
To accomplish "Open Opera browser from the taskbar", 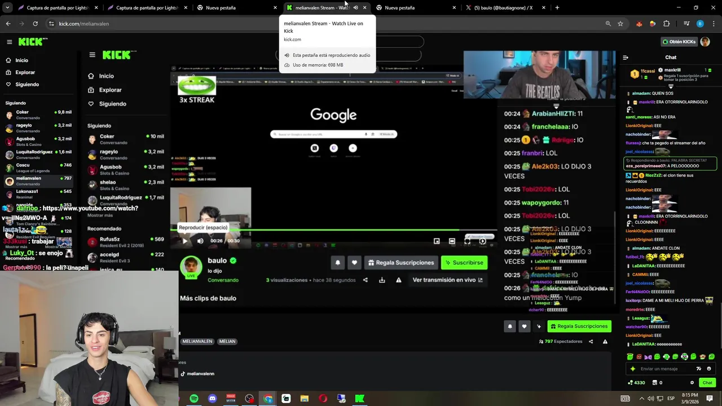I will (323, 399).
